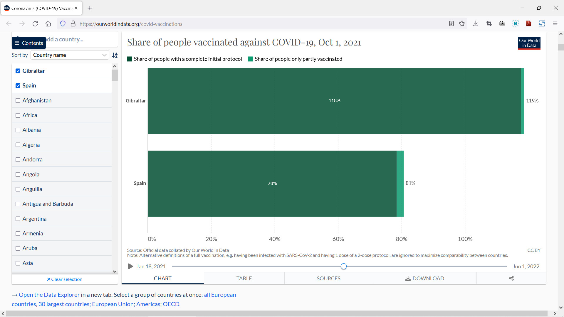Open the browser downloads panel

coord(476,24)
